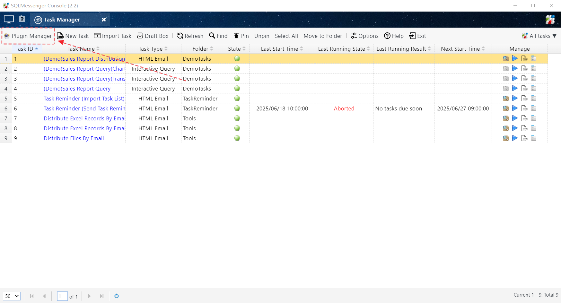Viewport: 561px width, 303px height.
Task: Sort by Task ID column
Action: tap(27, 49)
